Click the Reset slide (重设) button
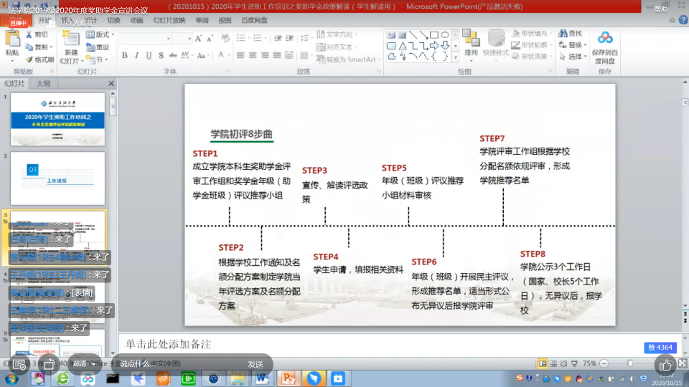Image resolution: width=689 pixels, height=387 pixels. [98, 47]
